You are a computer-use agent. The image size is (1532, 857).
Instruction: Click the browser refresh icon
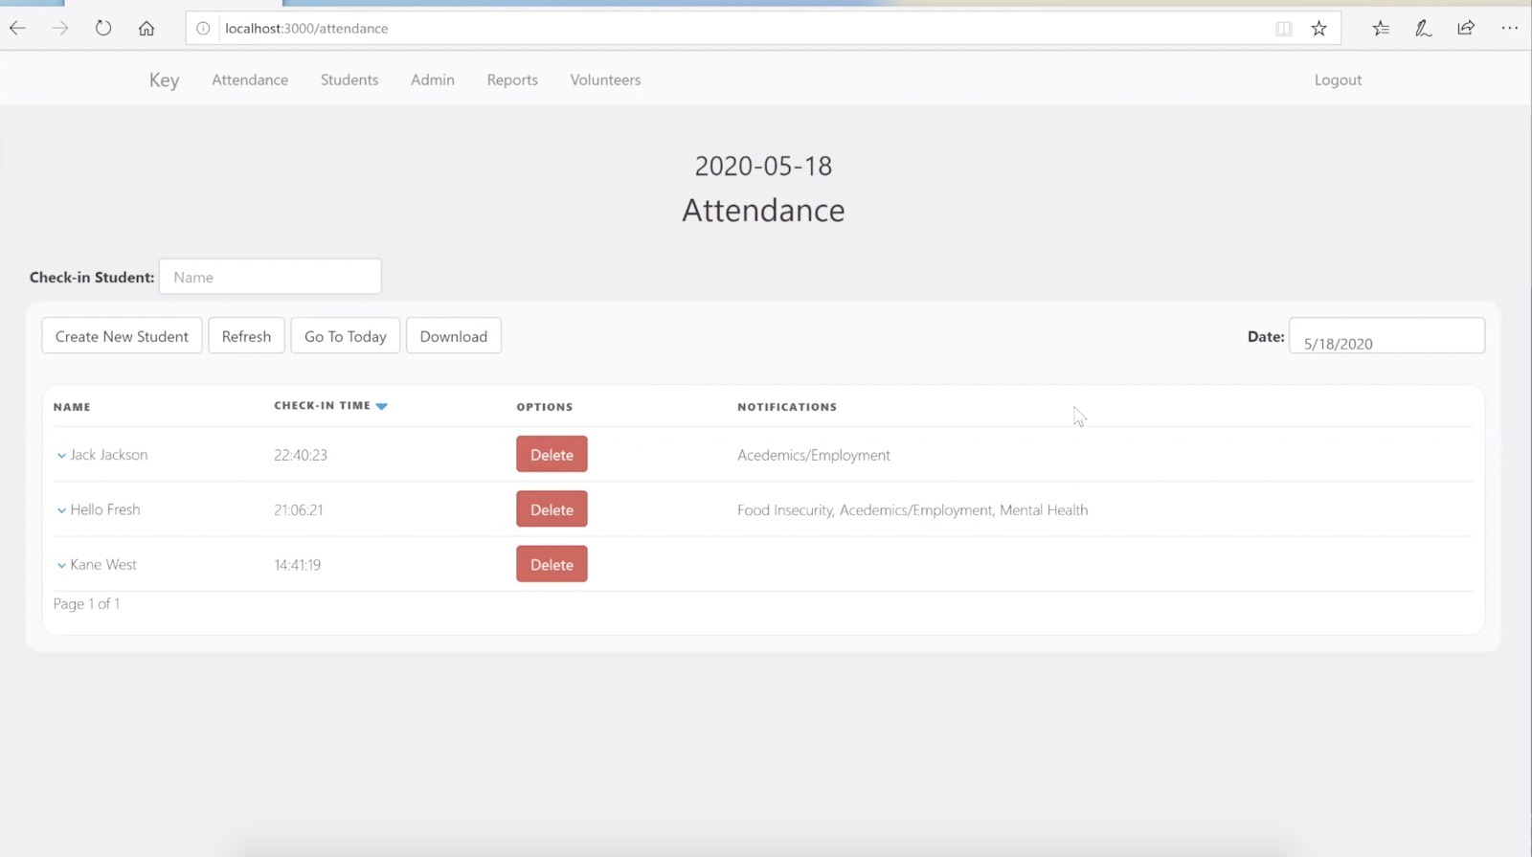coord(103,29)
